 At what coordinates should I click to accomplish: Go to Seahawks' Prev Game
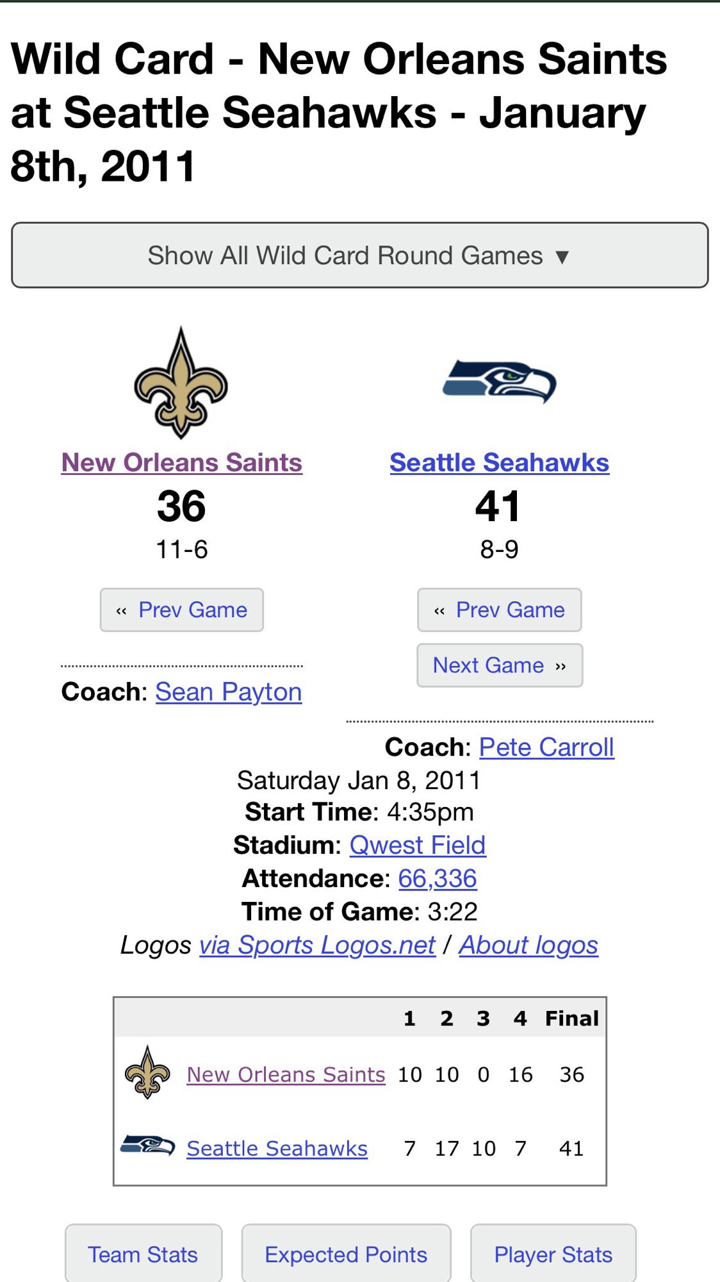[x=500, y=610]
